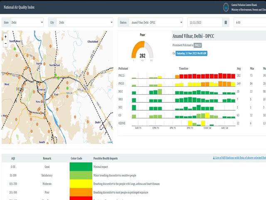
Task: Select the green station marker near North West
Action: 15,49
